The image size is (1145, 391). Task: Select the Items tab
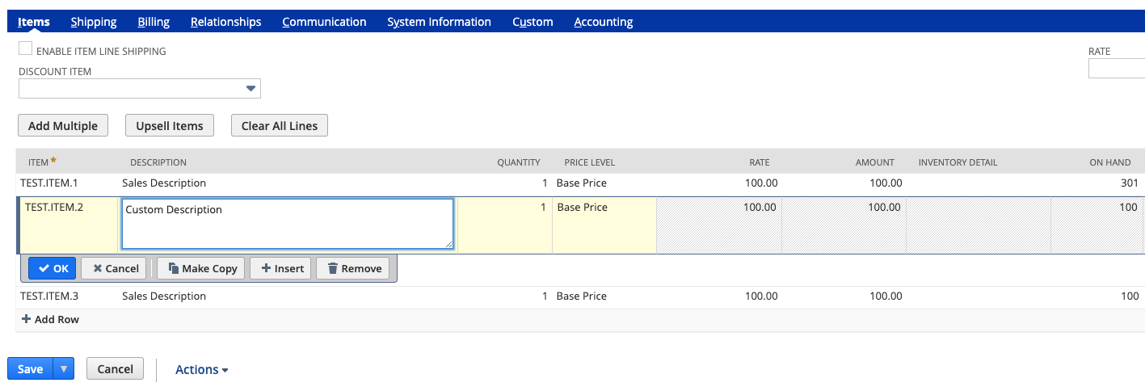[x=34, y=22]
